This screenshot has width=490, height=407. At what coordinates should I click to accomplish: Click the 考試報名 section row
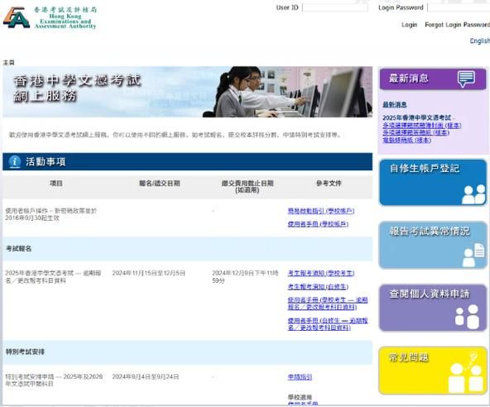[x=188, y=249]
